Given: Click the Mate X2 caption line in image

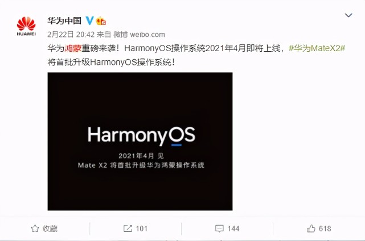Looking at the screenshot, I should point(141,165).
